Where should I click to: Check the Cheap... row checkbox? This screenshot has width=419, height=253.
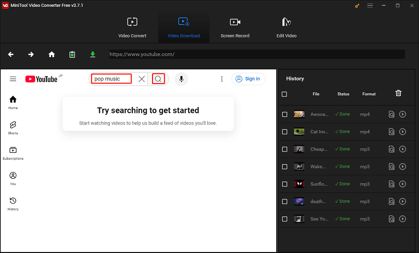point(285,149)
